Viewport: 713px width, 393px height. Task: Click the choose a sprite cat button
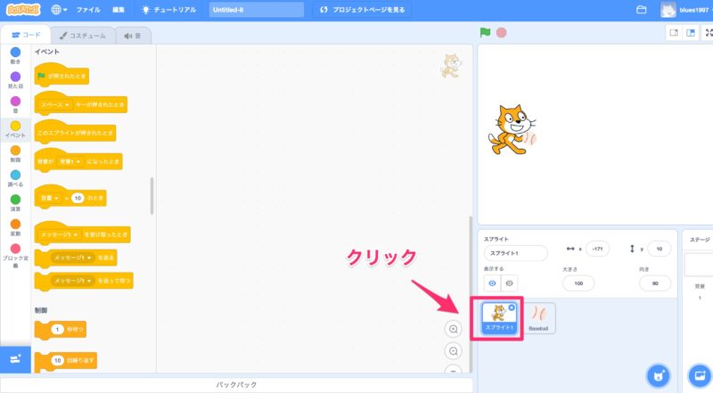[x=659, y=375]
